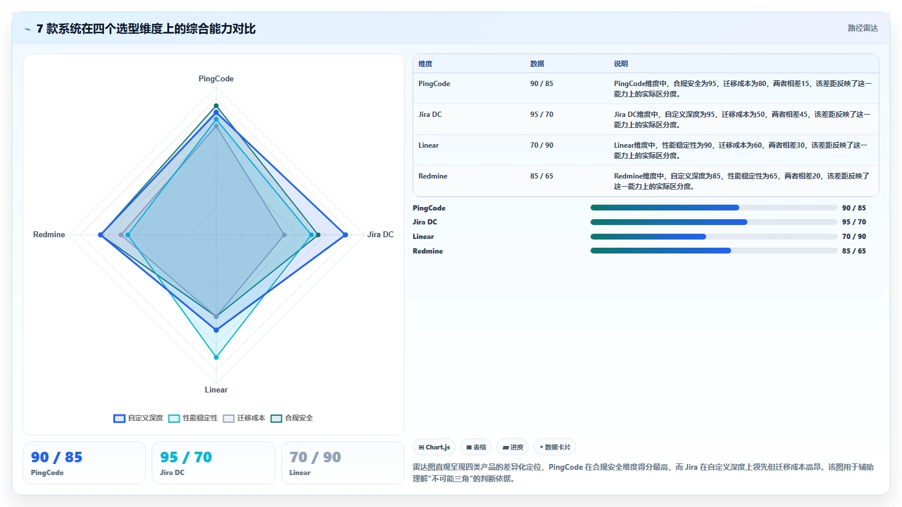Click the Linear axis label on the radar
Screen dimensions: 902x507
point(216,390)
